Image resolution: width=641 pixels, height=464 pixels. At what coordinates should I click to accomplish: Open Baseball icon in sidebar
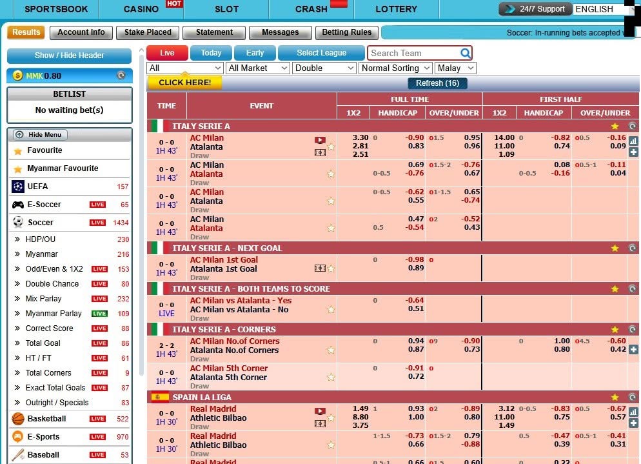click(x=18, y=454)
